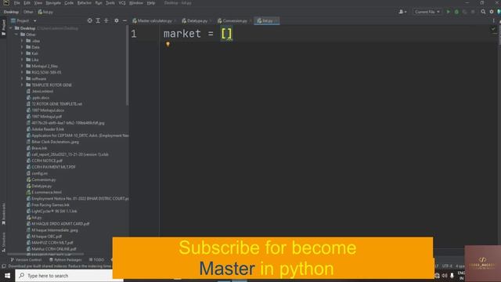Screen dimensions: 501x282
Task: Open the Tools menu
Action: [x=110, y=3]
